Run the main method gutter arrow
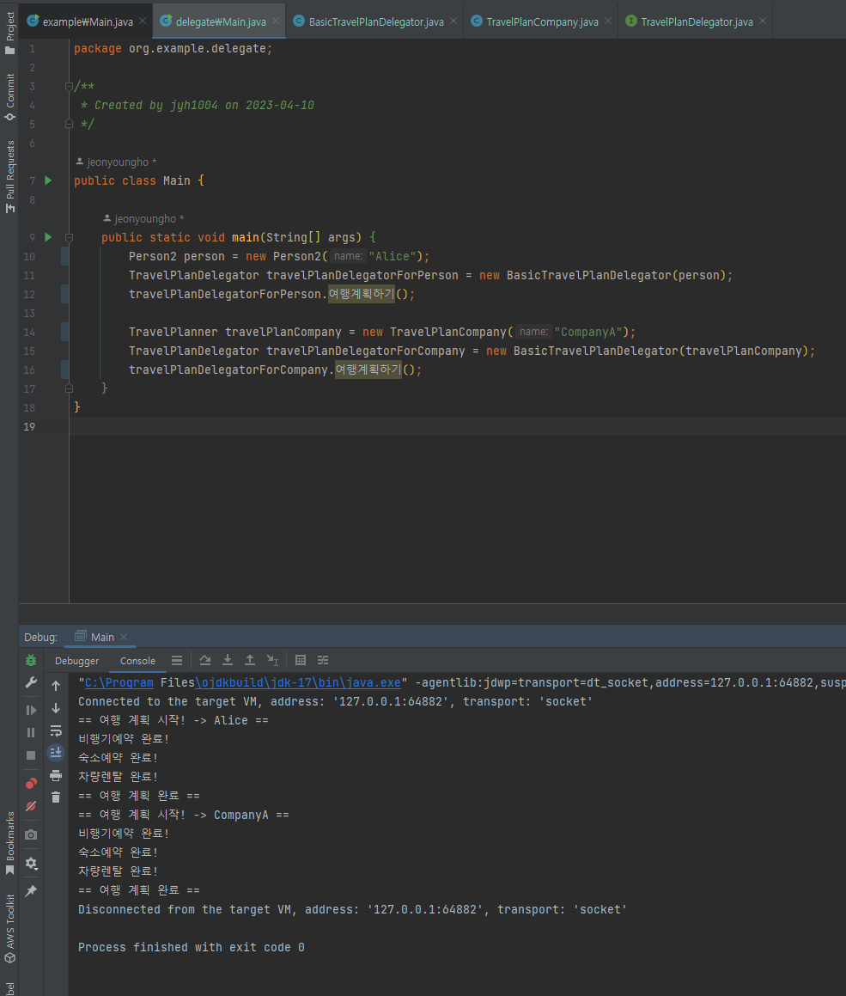Screen dimensions: 846x996 (48, 237)
